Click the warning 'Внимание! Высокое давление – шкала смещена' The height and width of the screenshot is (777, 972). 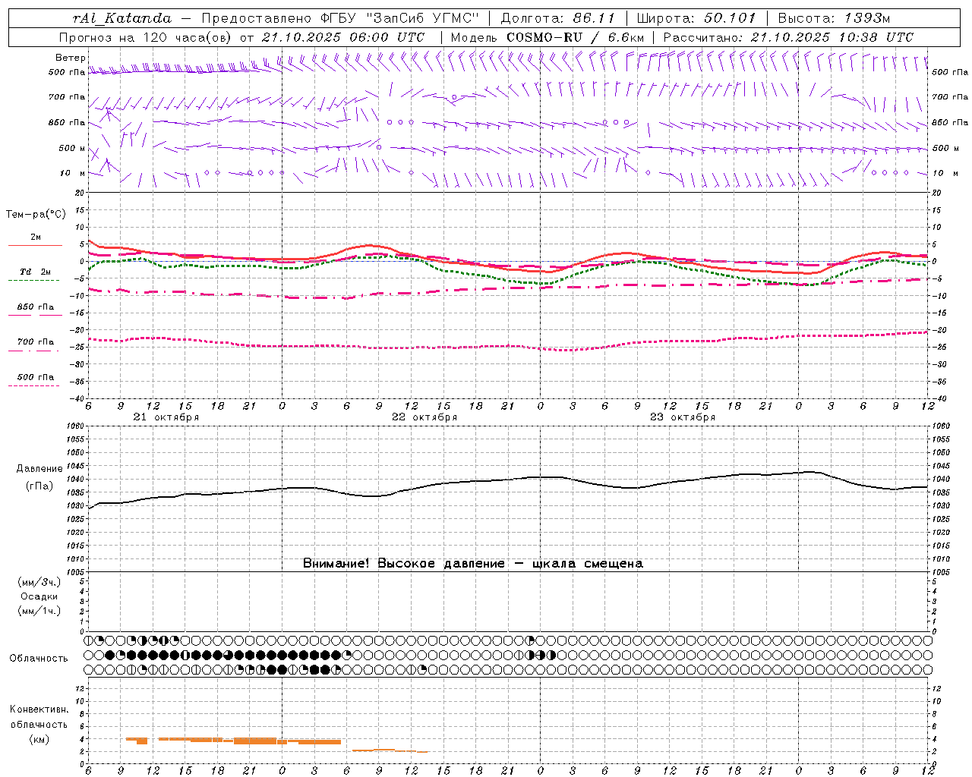tap(473, 564)
